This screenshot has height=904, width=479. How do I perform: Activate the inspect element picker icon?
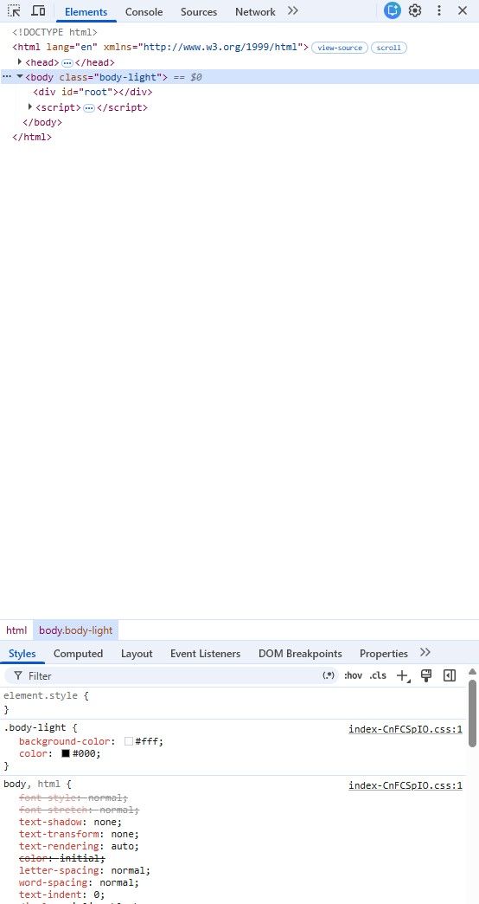(x=14, y=10)
